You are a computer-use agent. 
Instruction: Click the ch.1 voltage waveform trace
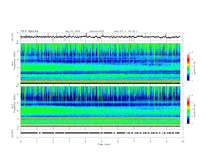click(100, 37)
